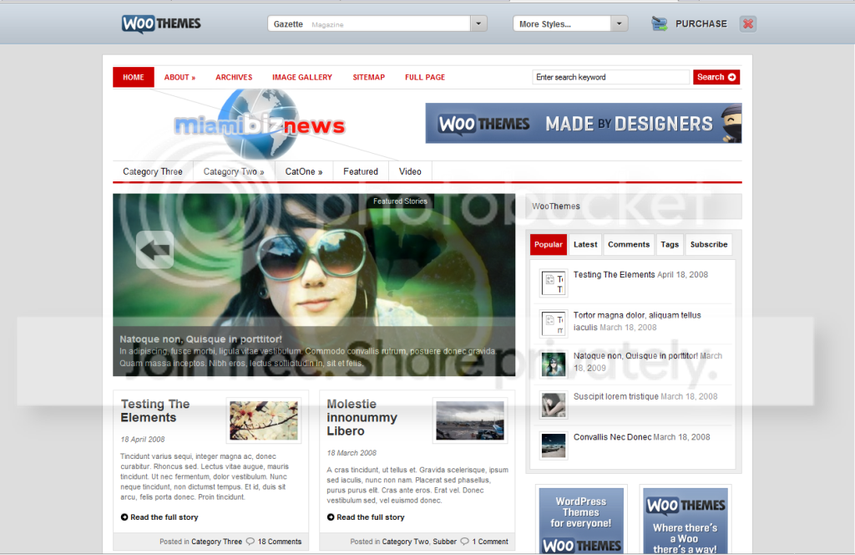The width and height of the screenshot is (855, 555).
Task: Switch to the Tags tab
Action: point(670,244)
